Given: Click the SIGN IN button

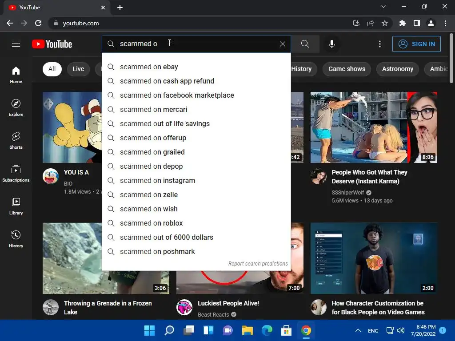Looking at the screenshot, I should [416, 44].
